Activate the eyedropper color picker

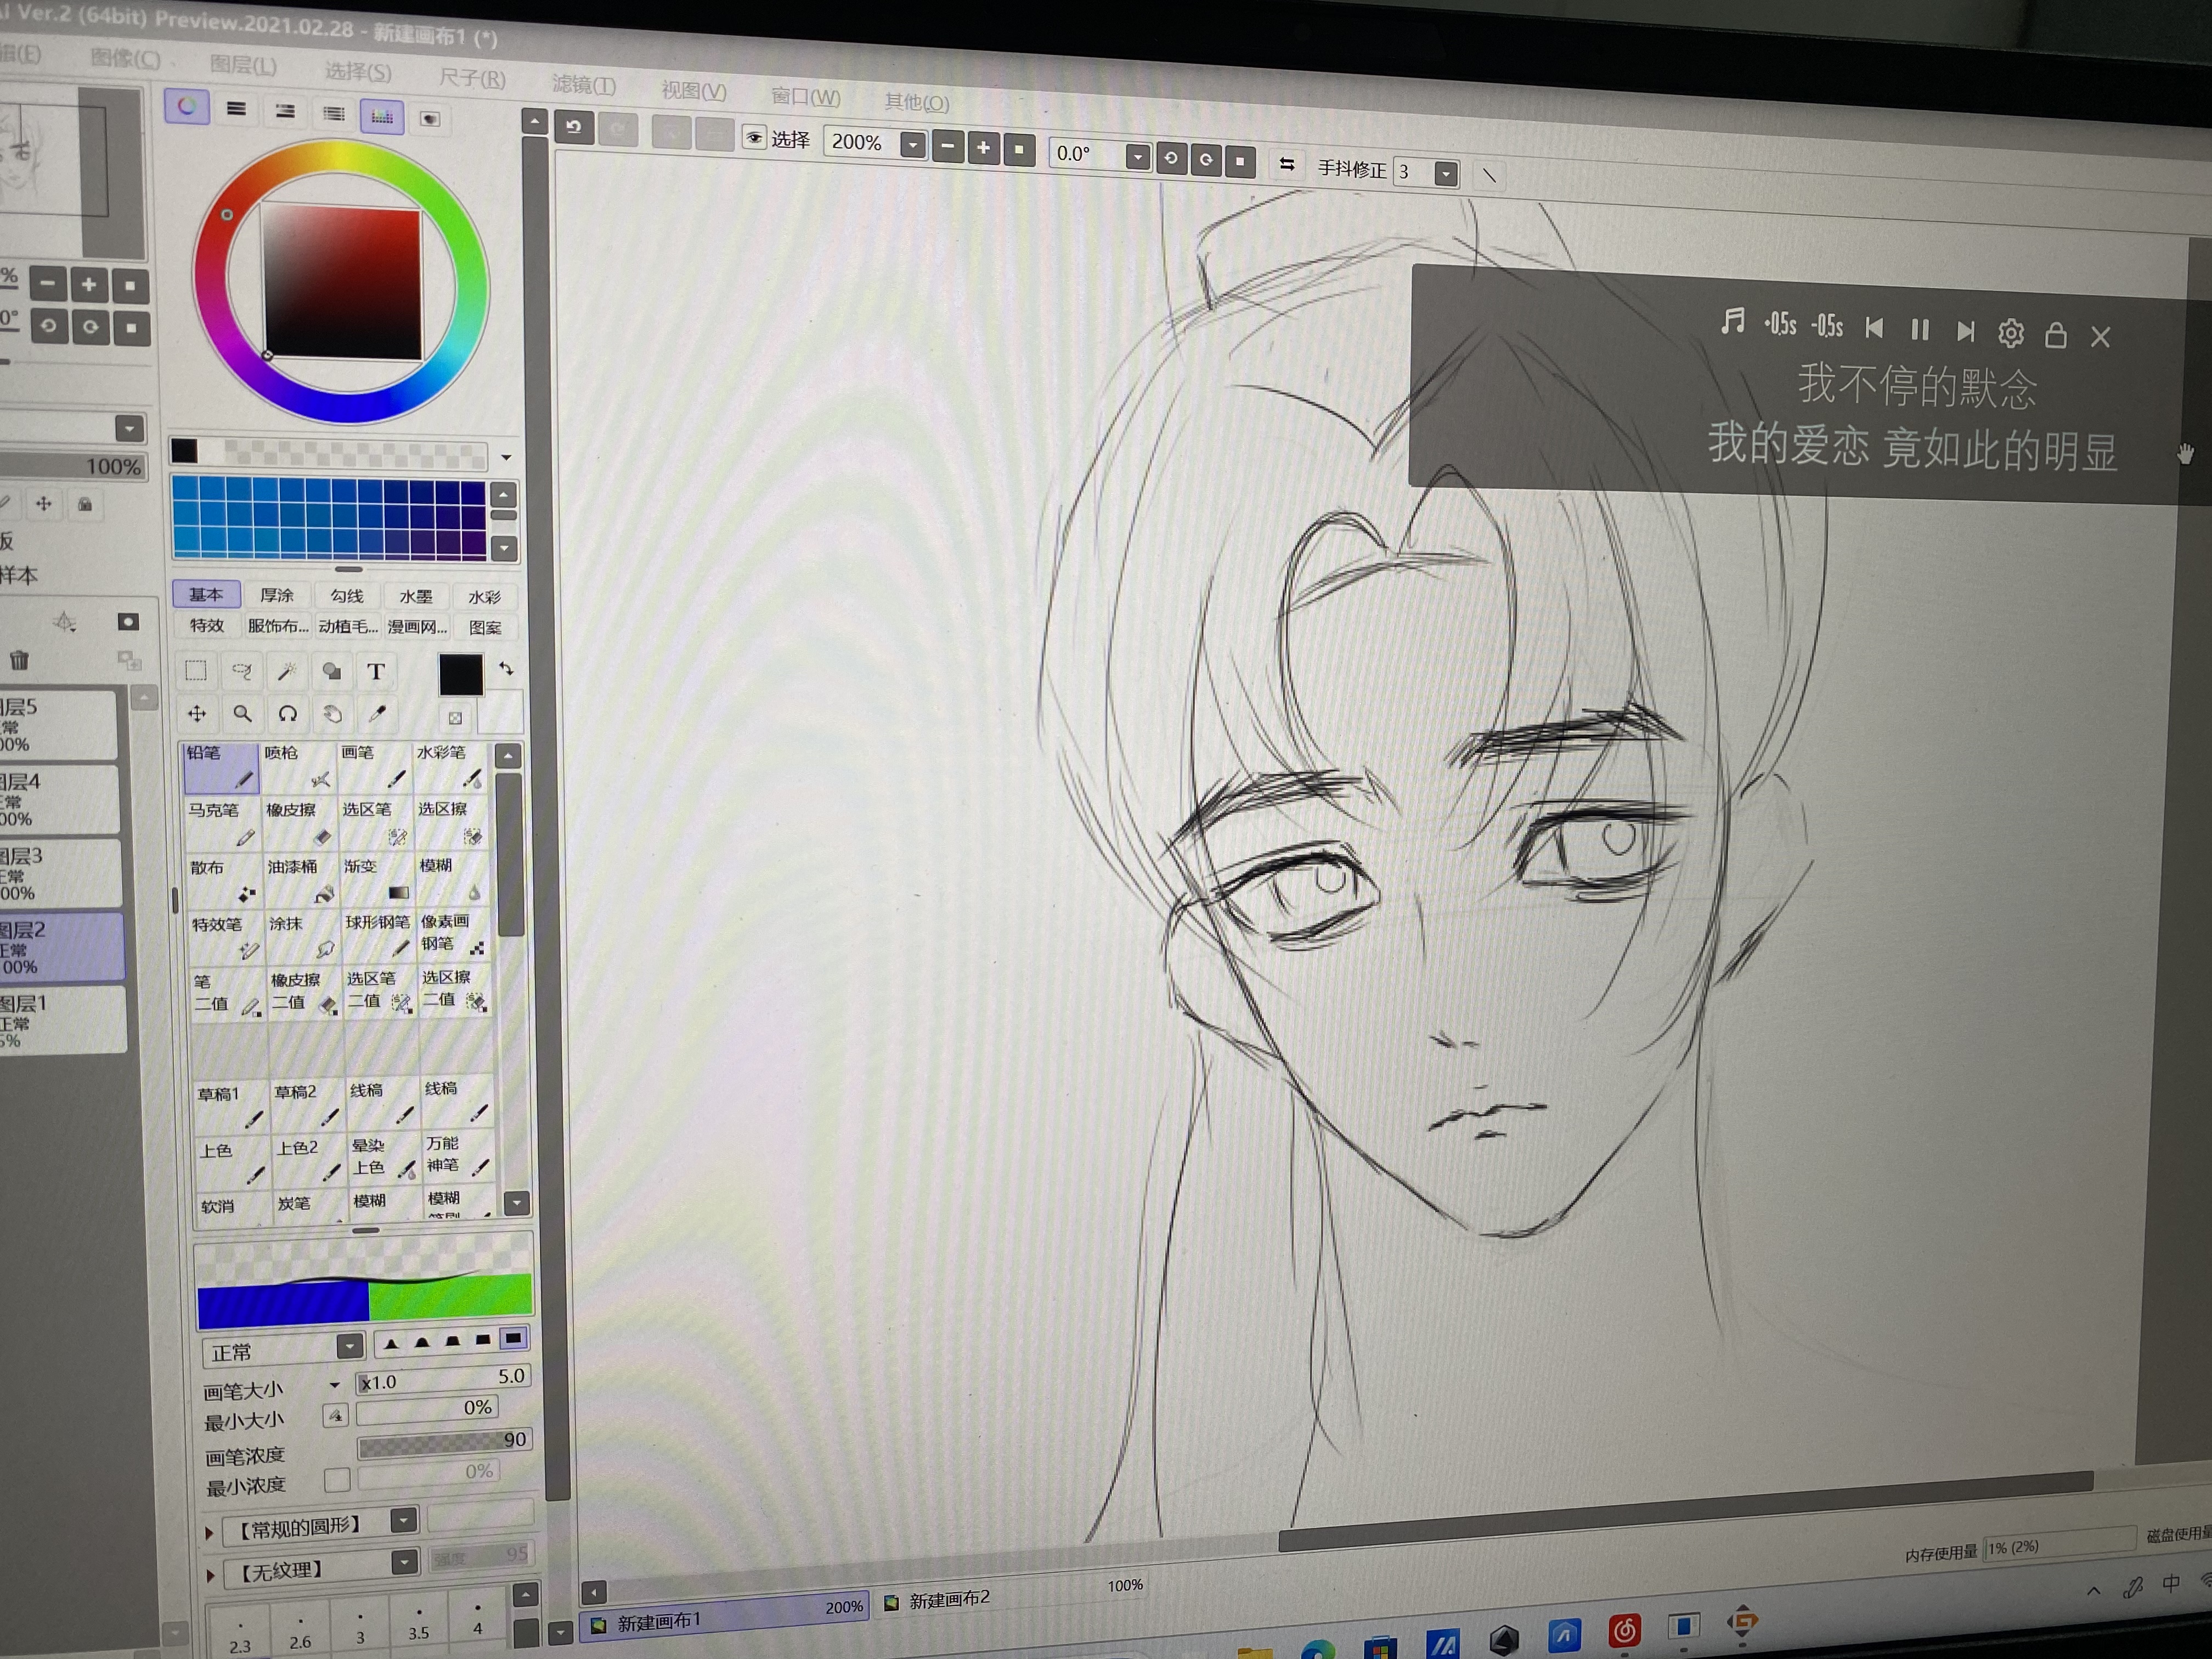[377, 714]
